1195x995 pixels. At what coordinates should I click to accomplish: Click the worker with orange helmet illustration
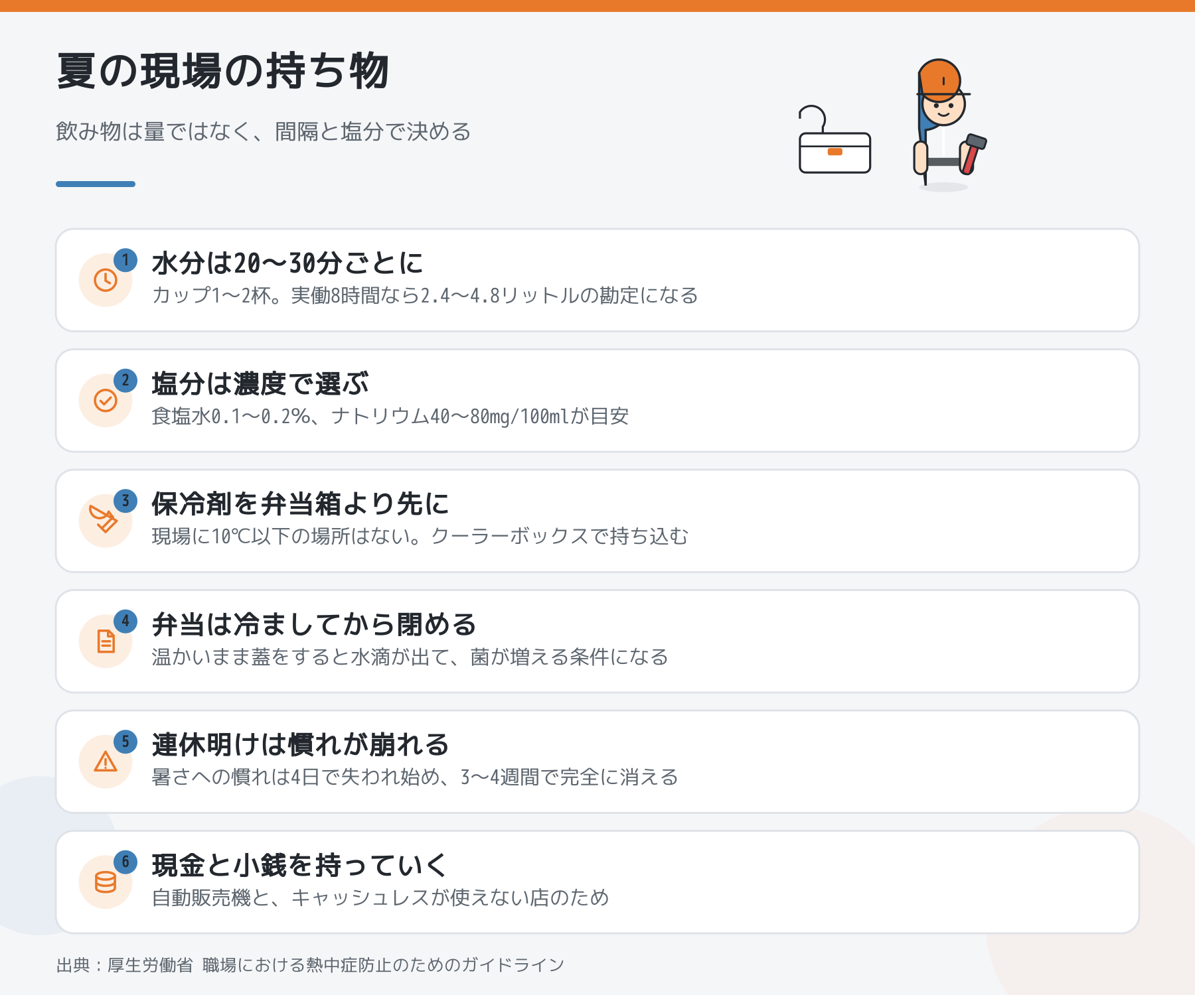click(949, 124)
